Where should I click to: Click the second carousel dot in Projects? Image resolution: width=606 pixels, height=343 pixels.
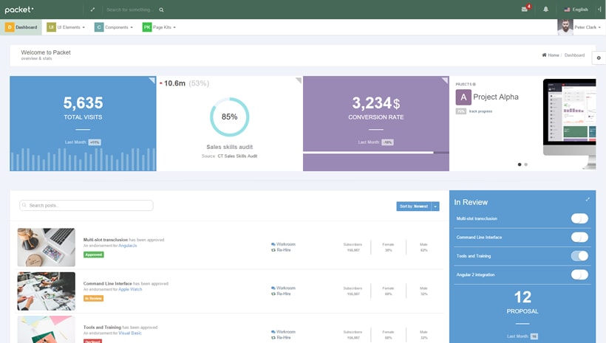(x=526, y=164)
